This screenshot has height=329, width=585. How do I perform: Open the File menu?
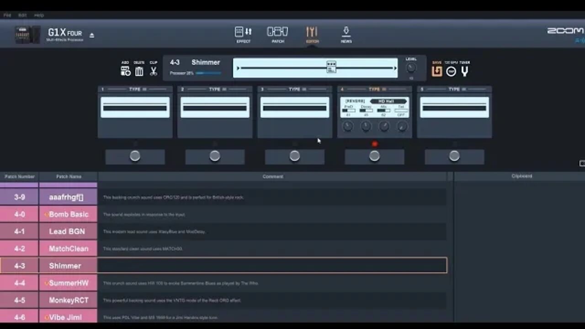[x=7, y=15]
